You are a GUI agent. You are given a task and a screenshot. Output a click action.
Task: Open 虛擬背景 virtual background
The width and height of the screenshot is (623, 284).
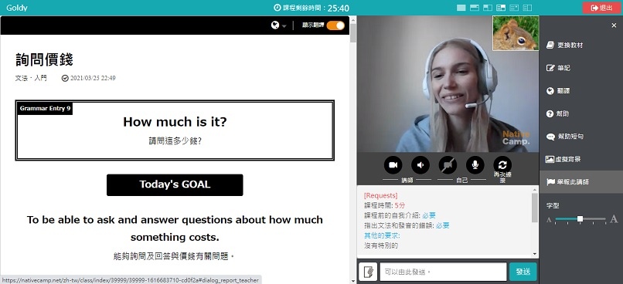coord(581,159)
